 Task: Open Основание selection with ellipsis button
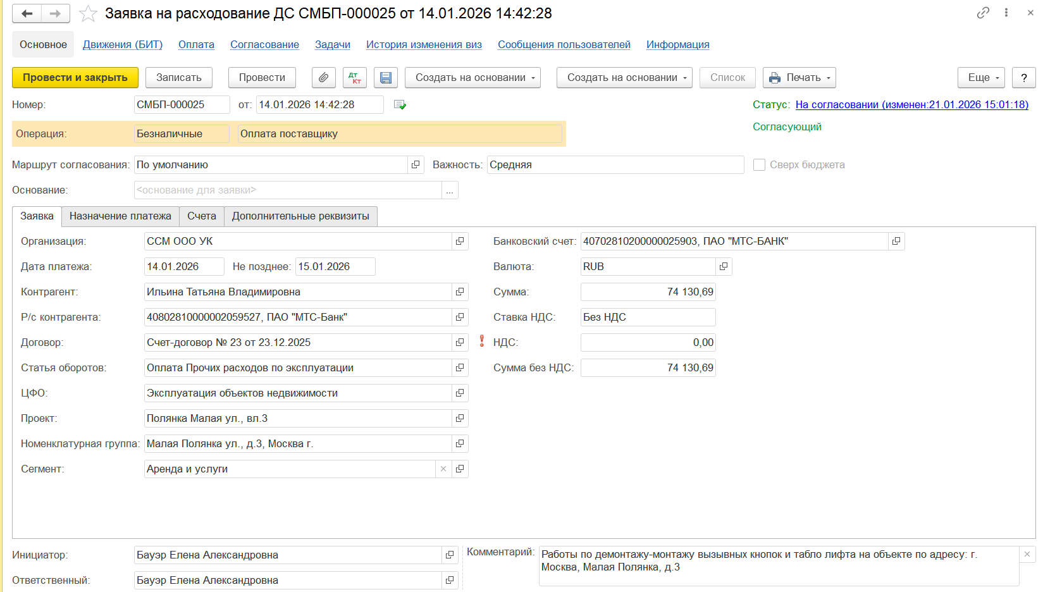pos(450,190)
